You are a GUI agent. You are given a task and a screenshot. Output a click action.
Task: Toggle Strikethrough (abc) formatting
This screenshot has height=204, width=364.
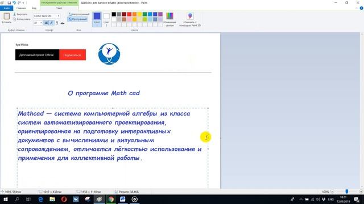coord(63,23)
